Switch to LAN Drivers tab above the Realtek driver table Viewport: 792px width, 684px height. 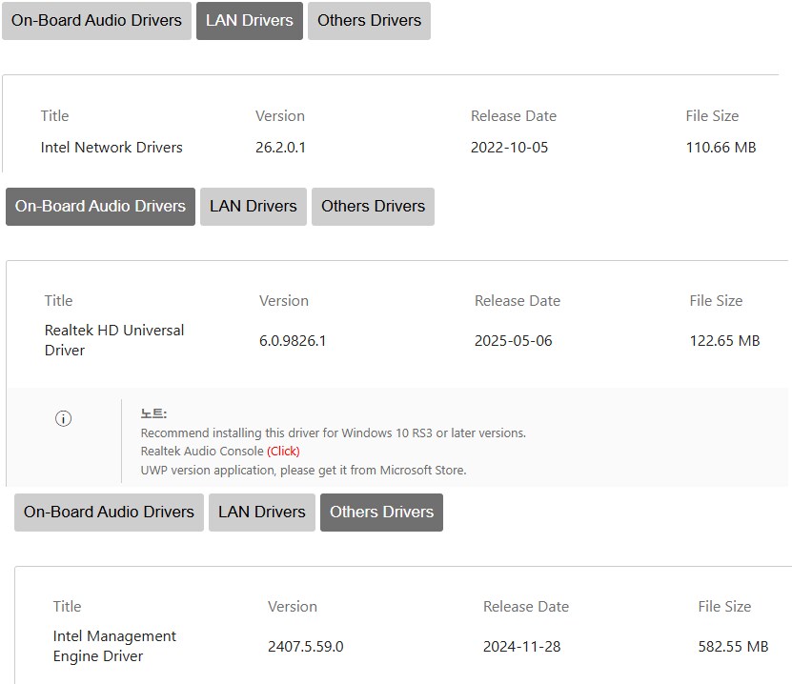click(x=254, y=207)
